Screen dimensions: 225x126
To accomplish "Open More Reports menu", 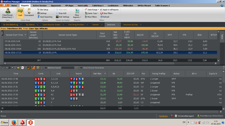I will (x=77, y=13).
